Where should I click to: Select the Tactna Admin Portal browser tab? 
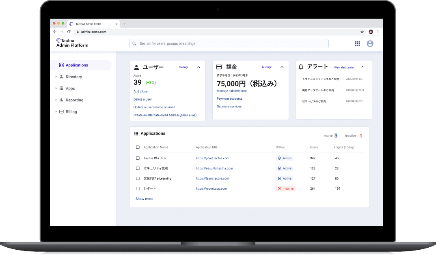(x=93, y=24)
